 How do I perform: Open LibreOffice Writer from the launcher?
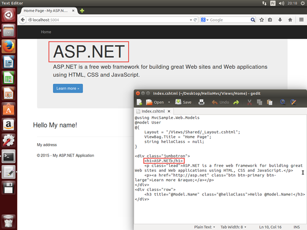9,62
